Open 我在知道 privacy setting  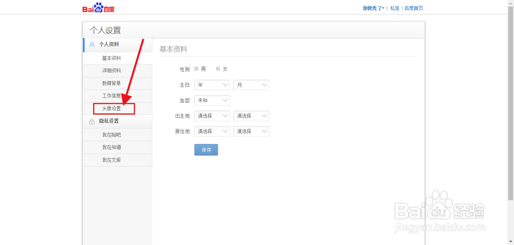[x=118, y=147]
